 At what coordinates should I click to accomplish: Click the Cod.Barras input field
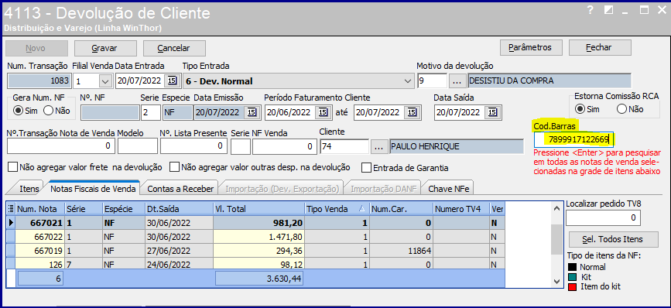[x=573, y=140]
